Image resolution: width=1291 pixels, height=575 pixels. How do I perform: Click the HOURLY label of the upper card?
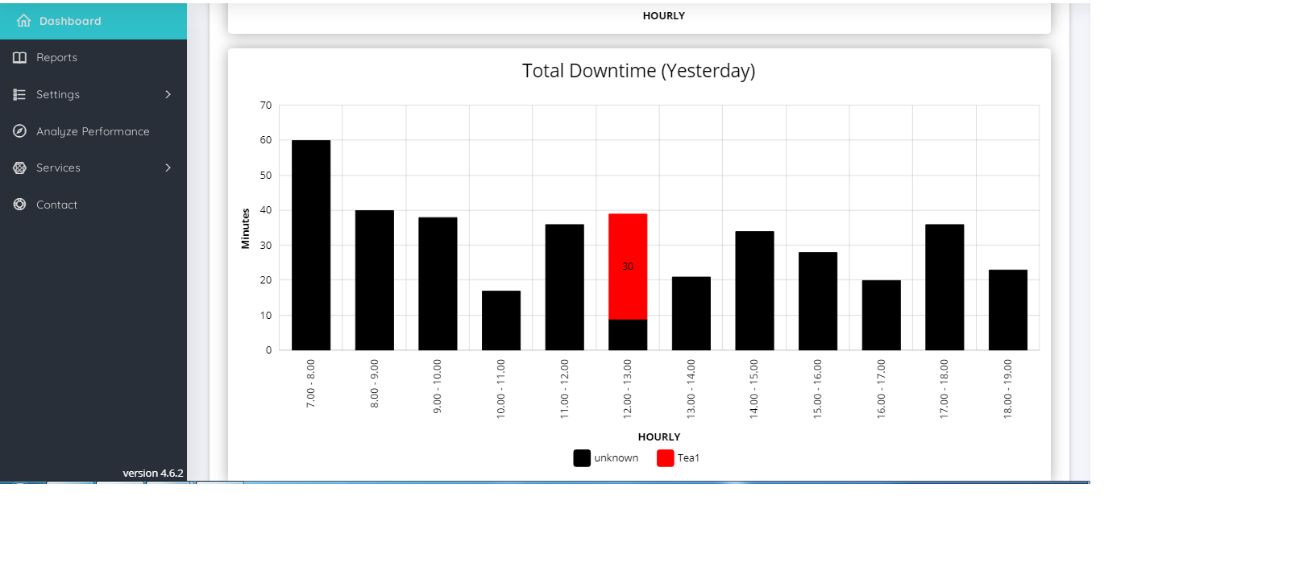pos(664,15)
